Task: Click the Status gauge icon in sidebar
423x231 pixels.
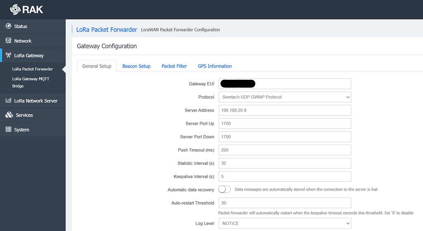Action: click(8, 26)
